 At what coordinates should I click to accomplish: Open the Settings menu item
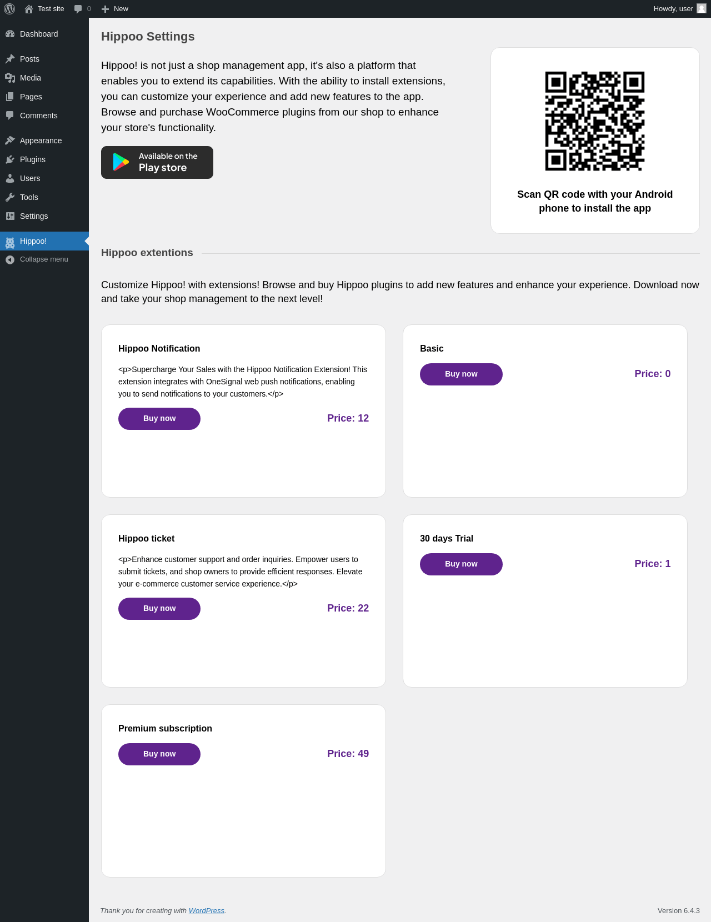click(x=34, y=216)
